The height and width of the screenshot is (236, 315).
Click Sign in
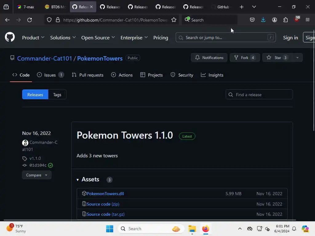(x=290, y=37)
